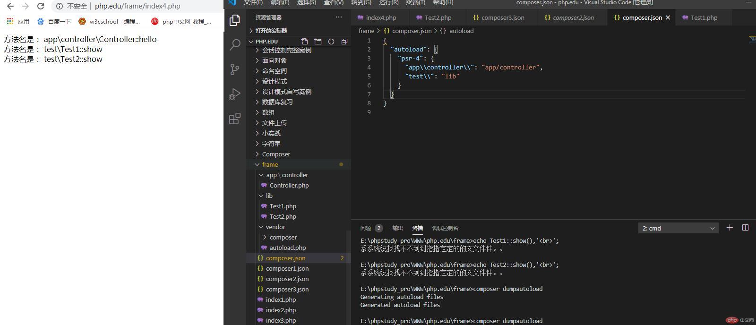Click the frame breadcrumb segment
This screenshot has height=325, width=756.
tap(366, 31)
